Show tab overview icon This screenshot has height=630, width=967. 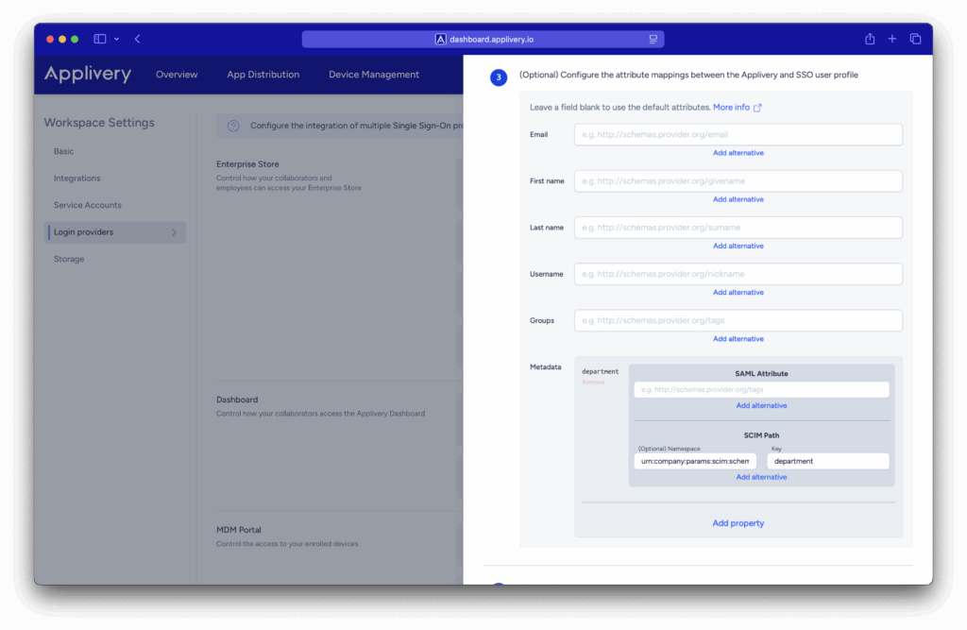pyautogui.click(x=915, y=39)
